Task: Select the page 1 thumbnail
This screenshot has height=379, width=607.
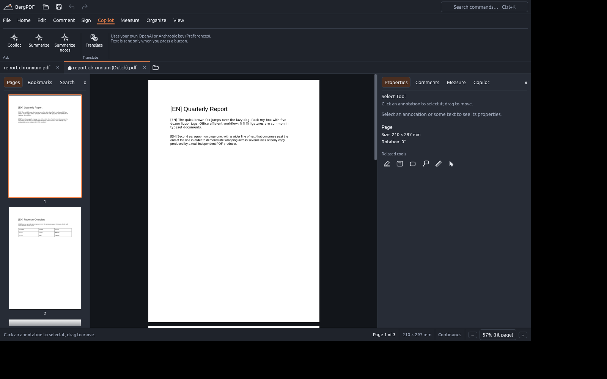Action: 45,146
